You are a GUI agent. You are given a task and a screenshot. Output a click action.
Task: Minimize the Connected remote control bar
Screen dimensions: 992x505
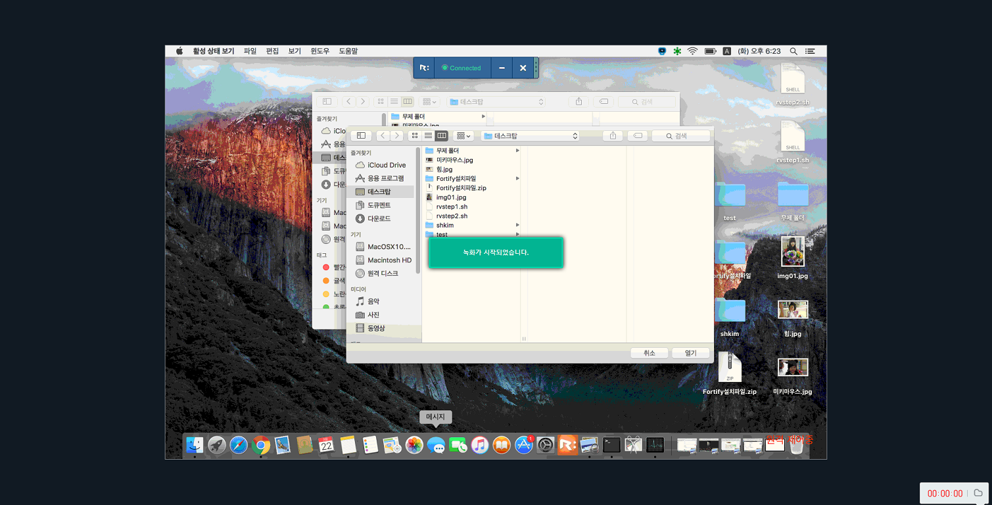click(x=502, y=68)
